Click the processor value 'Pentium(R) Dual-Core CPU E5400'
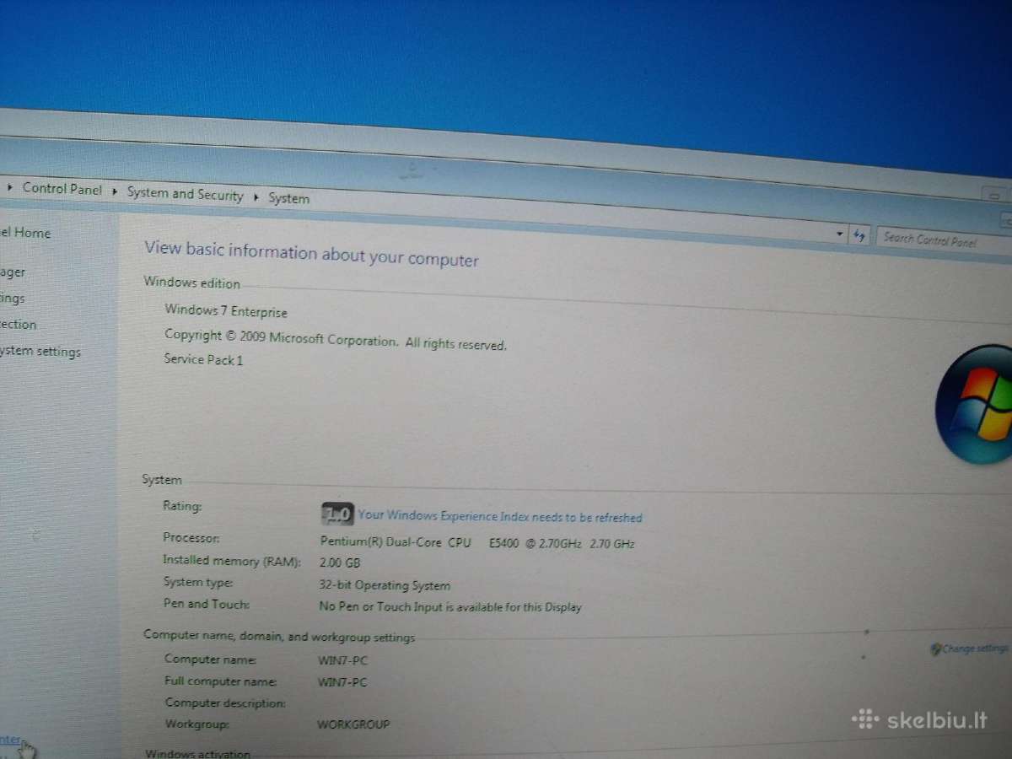Screen dimensions: 1012x759 pyautogui.click(x=477, y=542)
